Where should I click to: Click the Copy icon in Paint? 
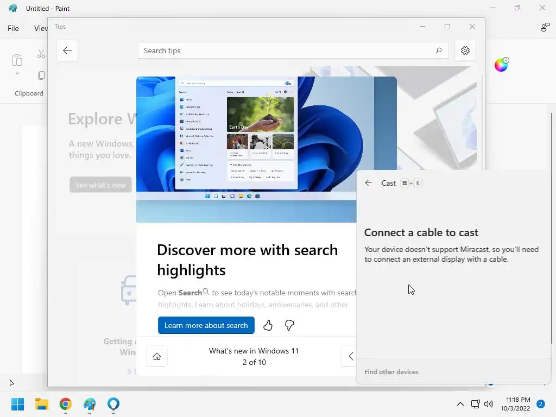[x=41, y=75]
